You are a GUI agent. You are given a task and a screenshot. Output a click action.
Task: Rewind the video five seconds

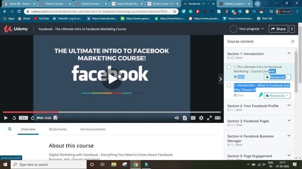[14, 118]
